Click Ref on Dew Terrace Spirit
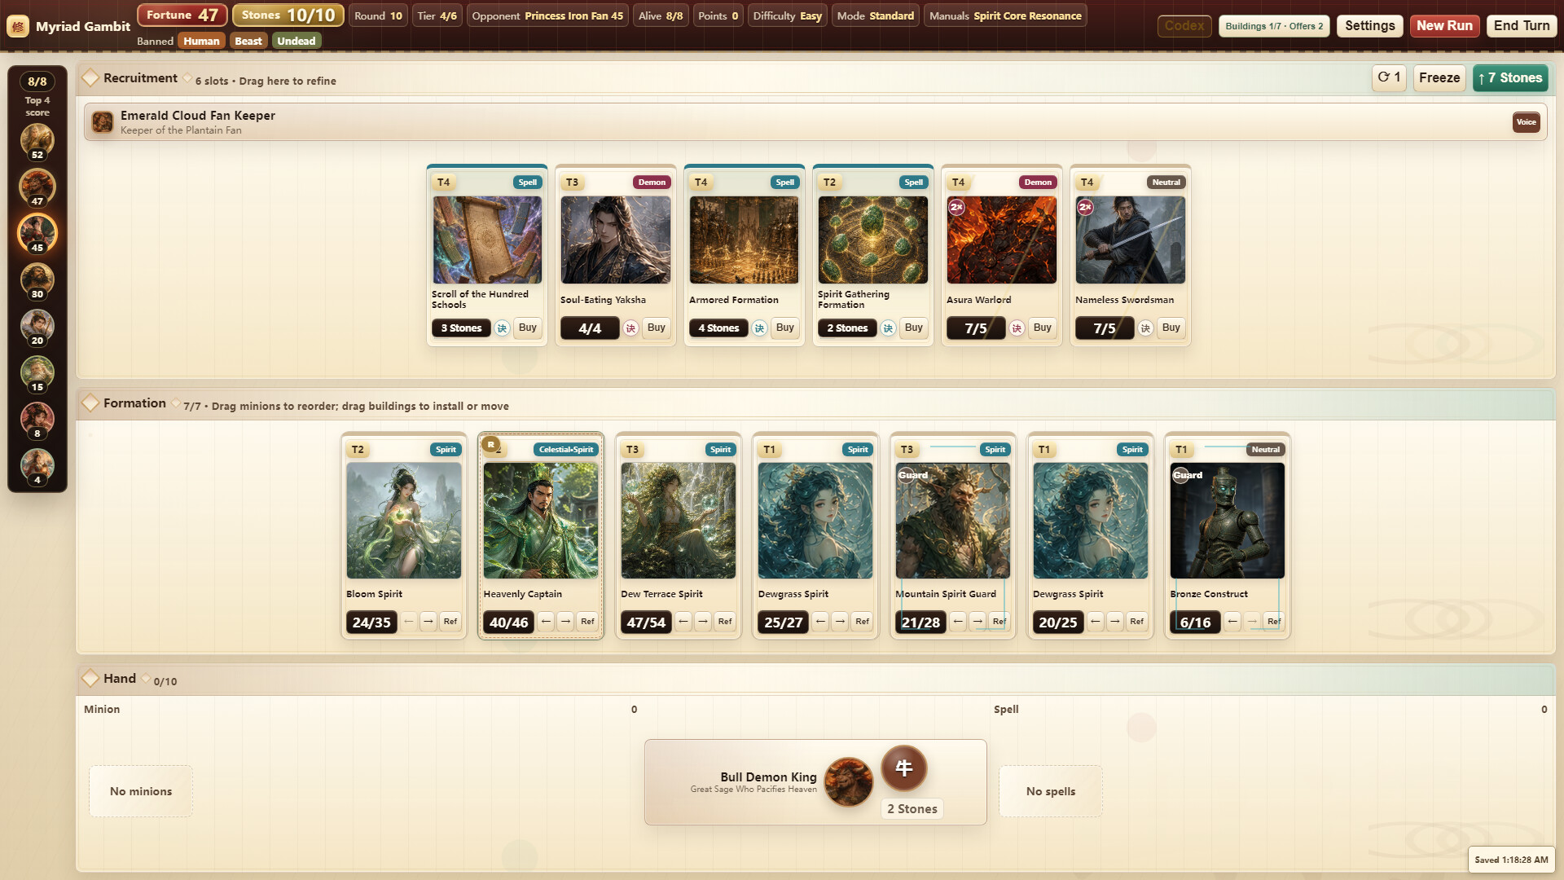 724,622
